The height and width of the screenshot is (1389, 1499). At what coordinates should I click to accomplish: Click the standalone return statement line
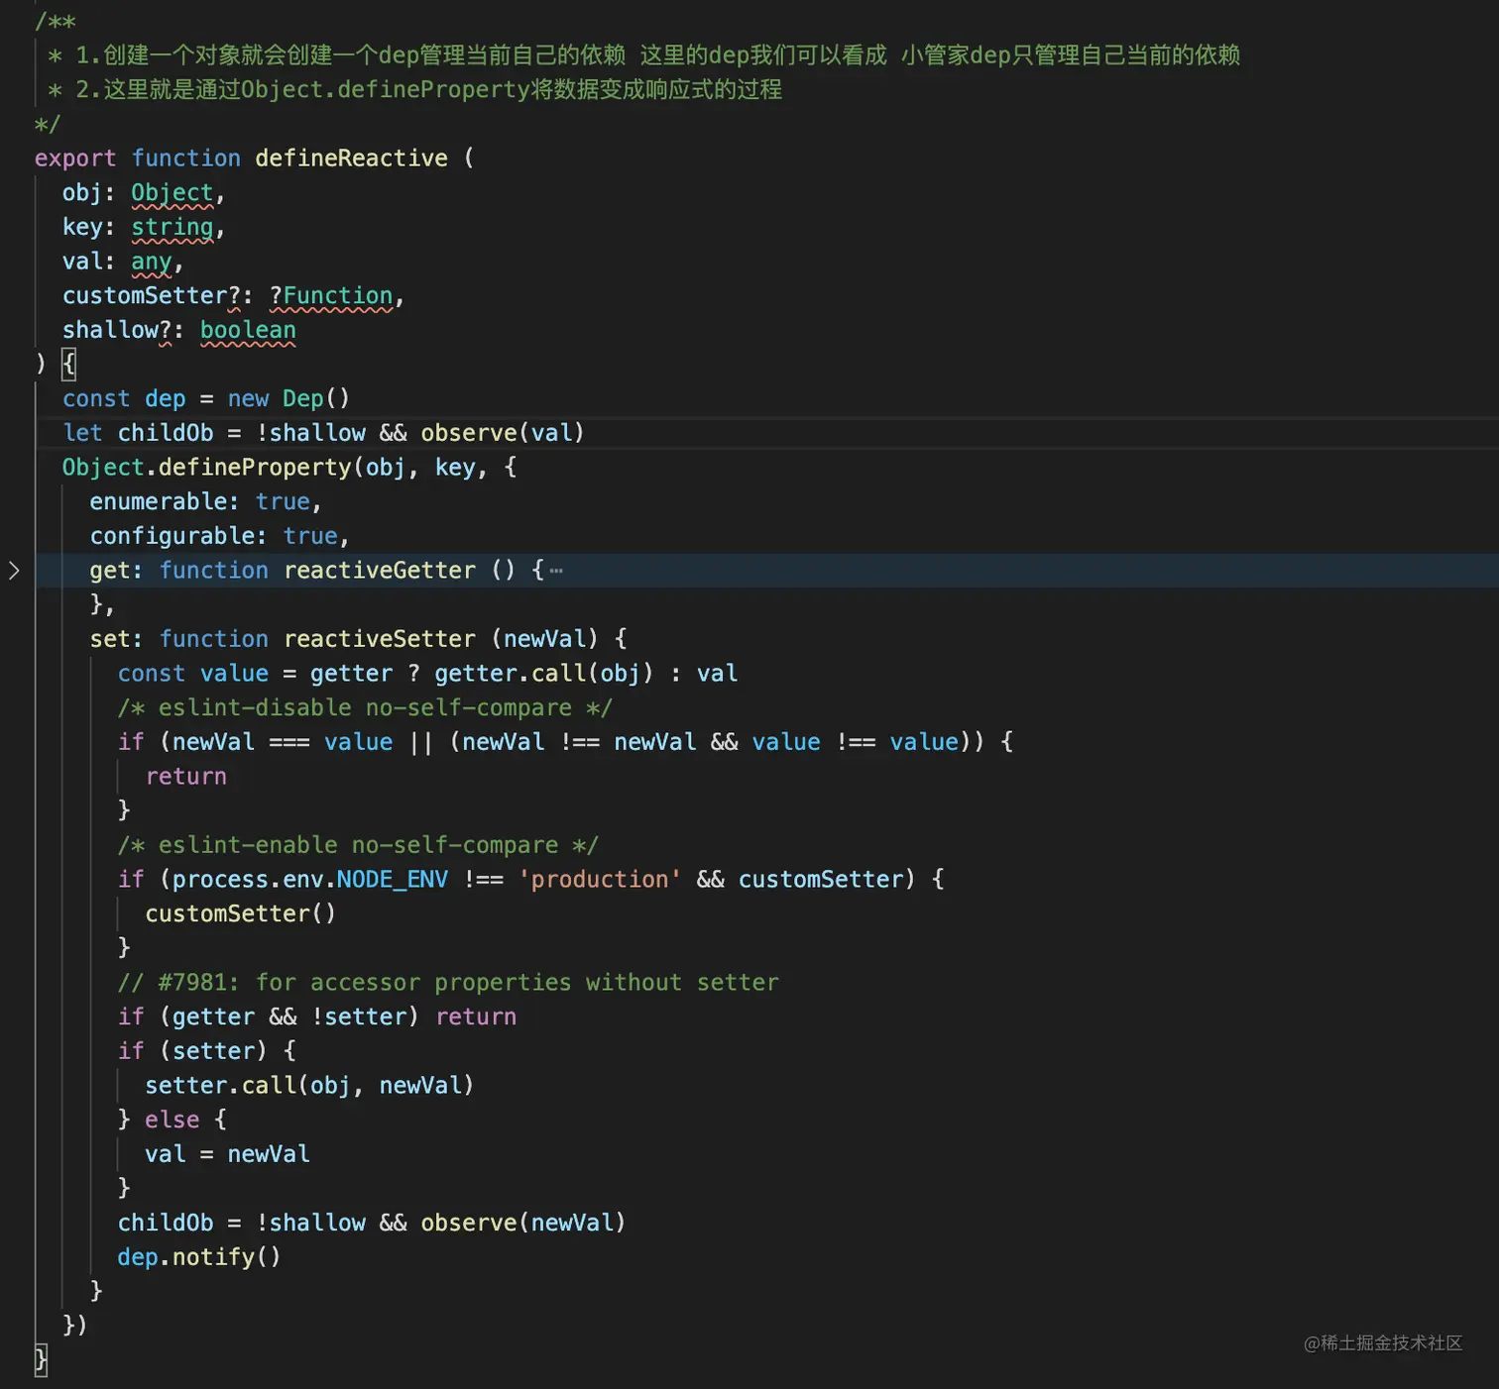coord(186,777)
